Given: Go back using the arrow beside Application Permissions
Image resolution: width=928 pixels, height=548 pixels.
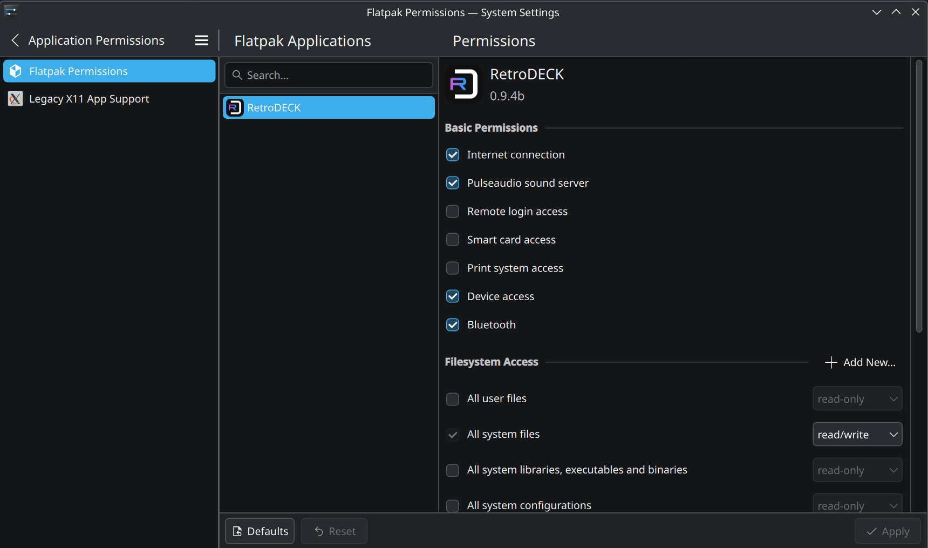Looking at the screenshot, I should [15, 40].
